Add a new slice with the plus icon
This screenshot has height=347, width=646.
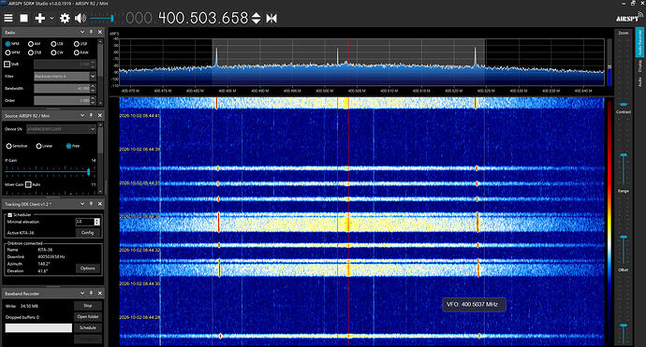tap(40, 18)
